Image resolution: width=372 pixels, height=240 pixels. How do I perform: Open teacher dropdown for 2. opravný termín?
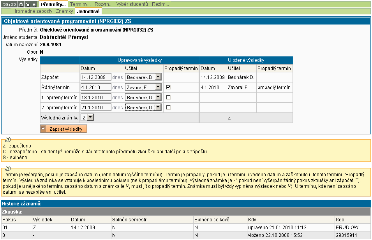click(x=158, y=108)
